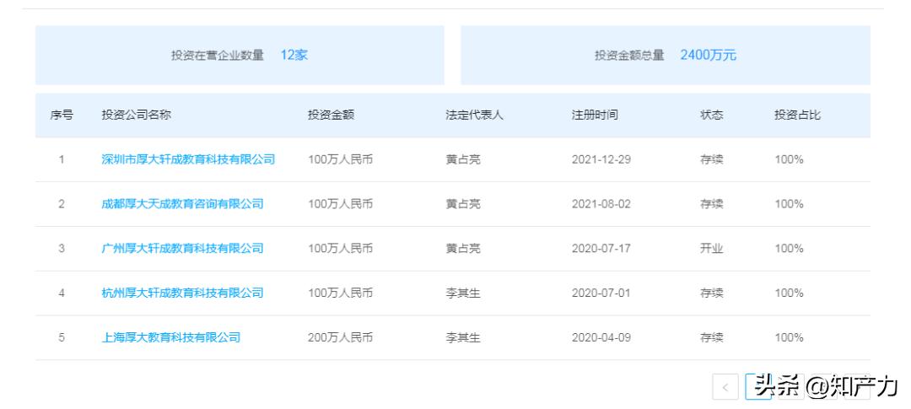Click the 投资公司名称 column header
The height and width of the screenshot is (409, 911).
[x=137, y=115]
